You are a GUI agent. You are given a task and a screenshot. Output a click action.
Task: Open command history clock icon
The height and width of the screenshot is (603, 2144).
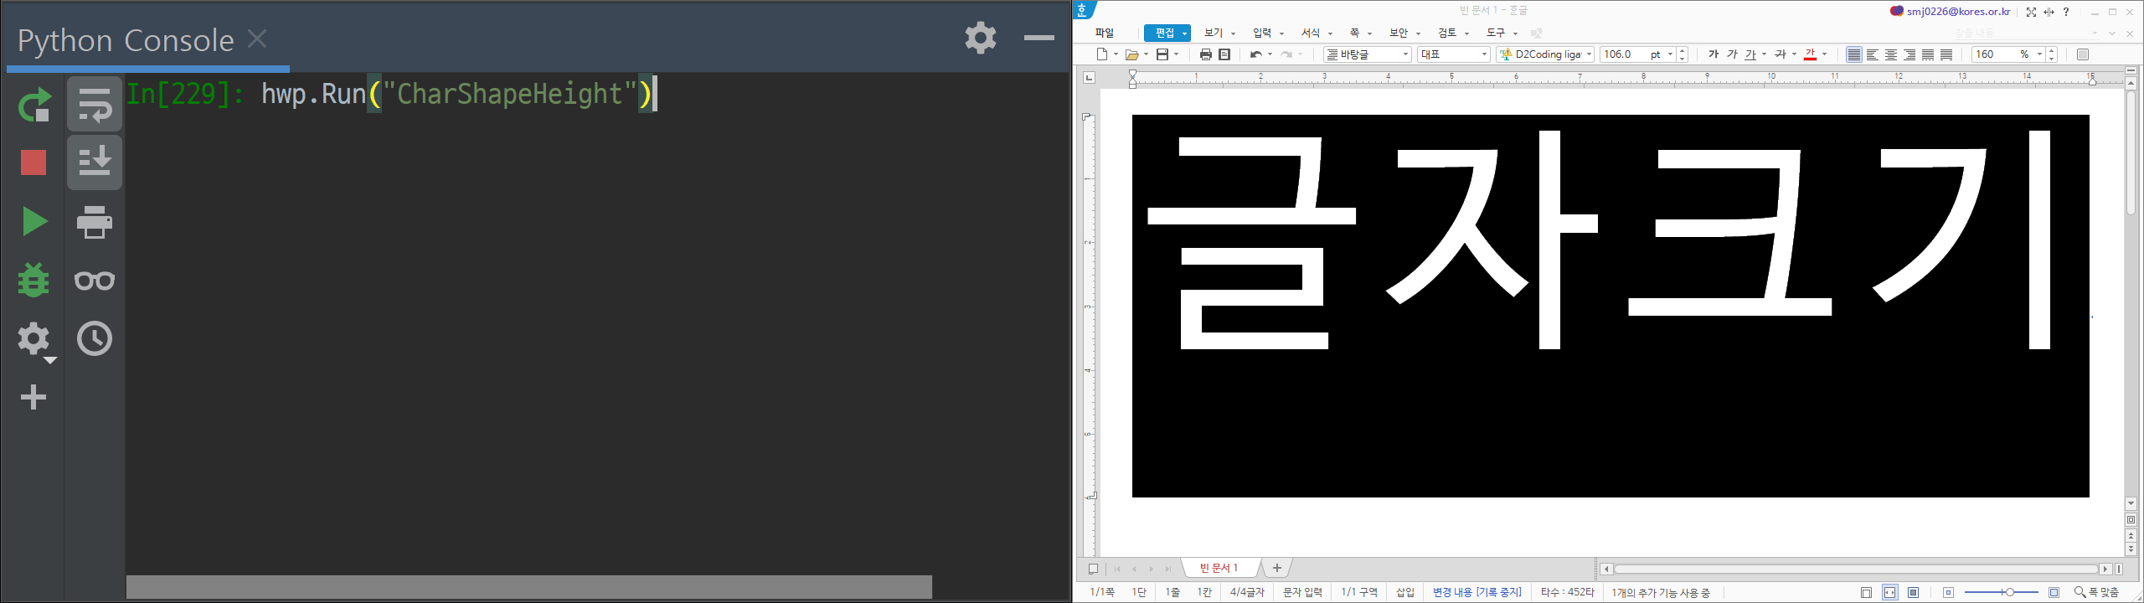(95, 339)
